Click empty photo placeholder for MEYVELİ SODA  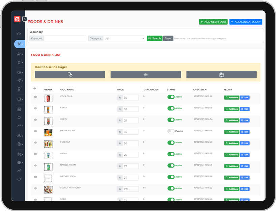48,178
